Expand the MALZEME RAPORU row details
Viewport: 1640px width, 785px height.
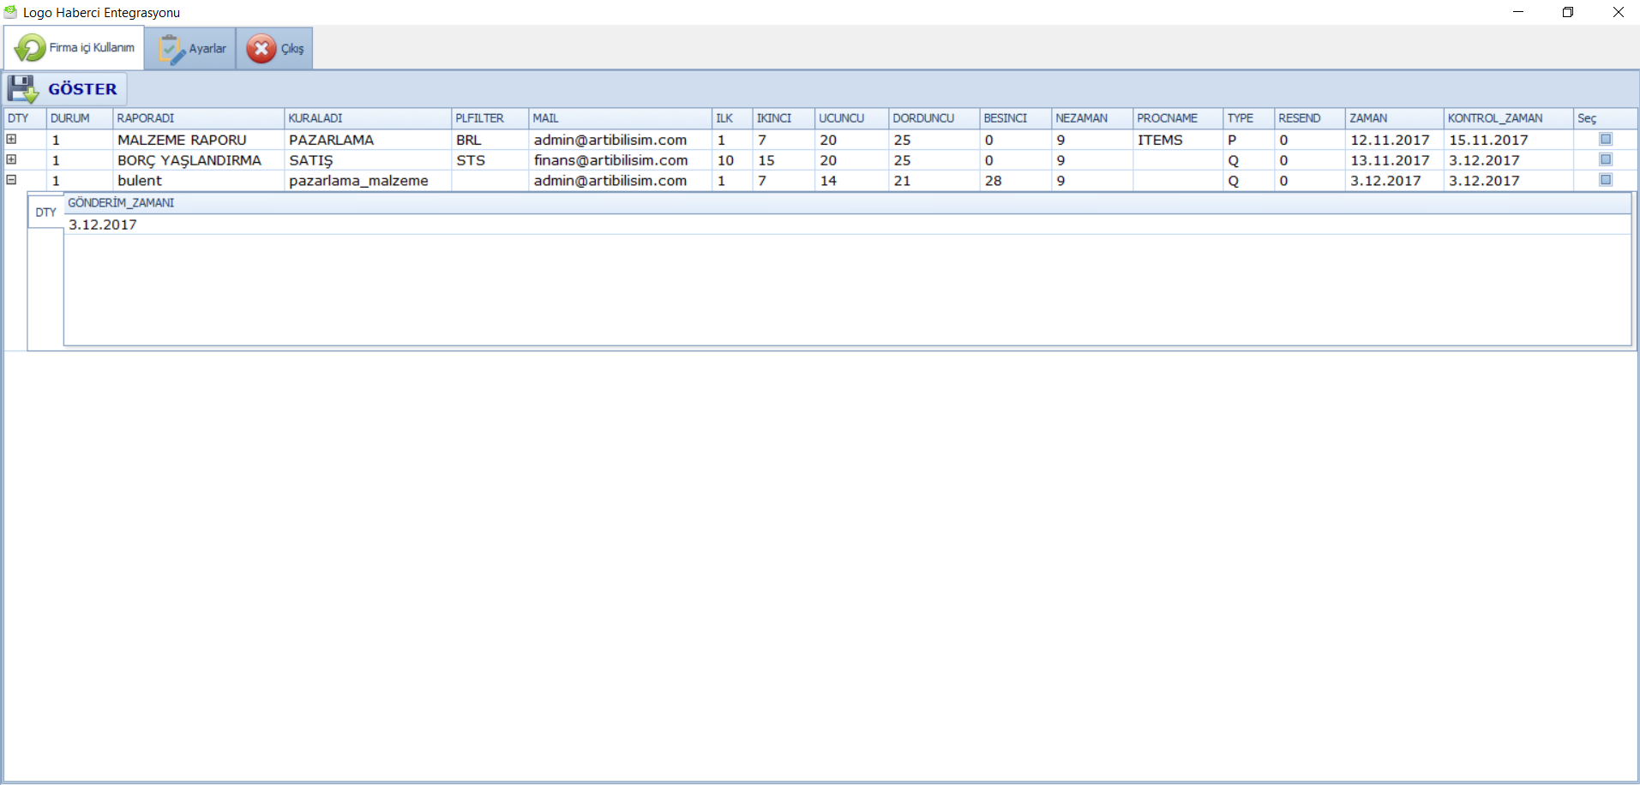11,139
